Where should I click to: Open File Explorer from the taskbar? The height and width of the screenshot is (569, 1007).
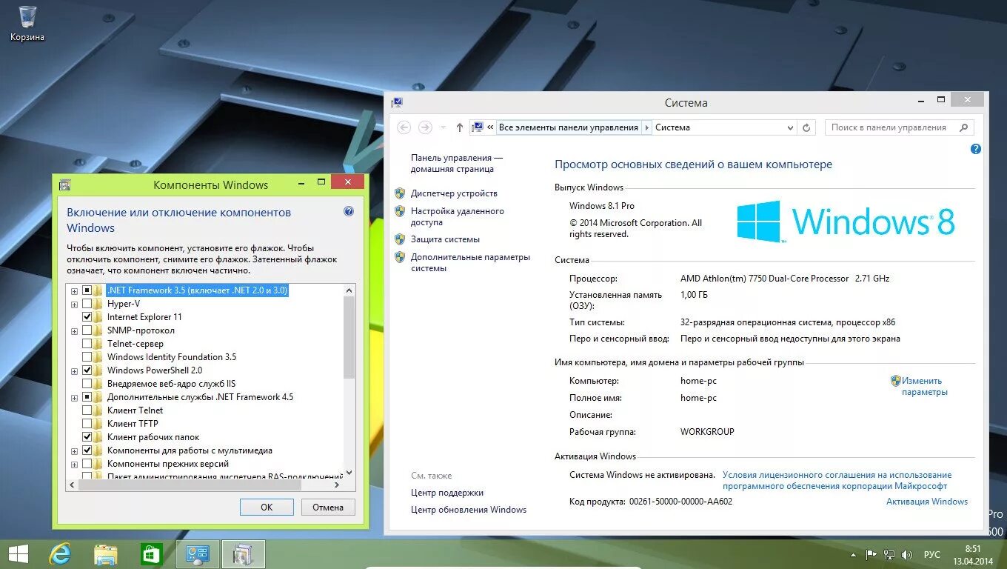[x=106, y=554]
